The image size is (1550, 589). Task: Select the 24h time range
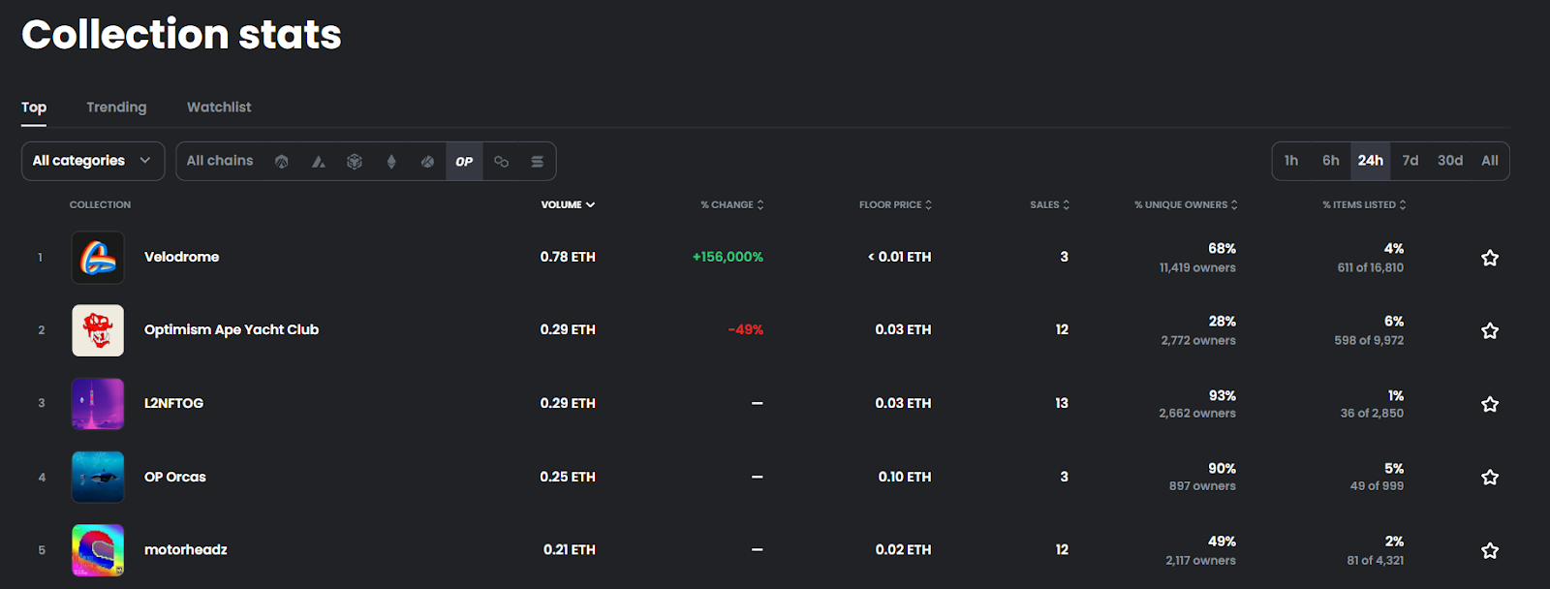(1371, 161)
